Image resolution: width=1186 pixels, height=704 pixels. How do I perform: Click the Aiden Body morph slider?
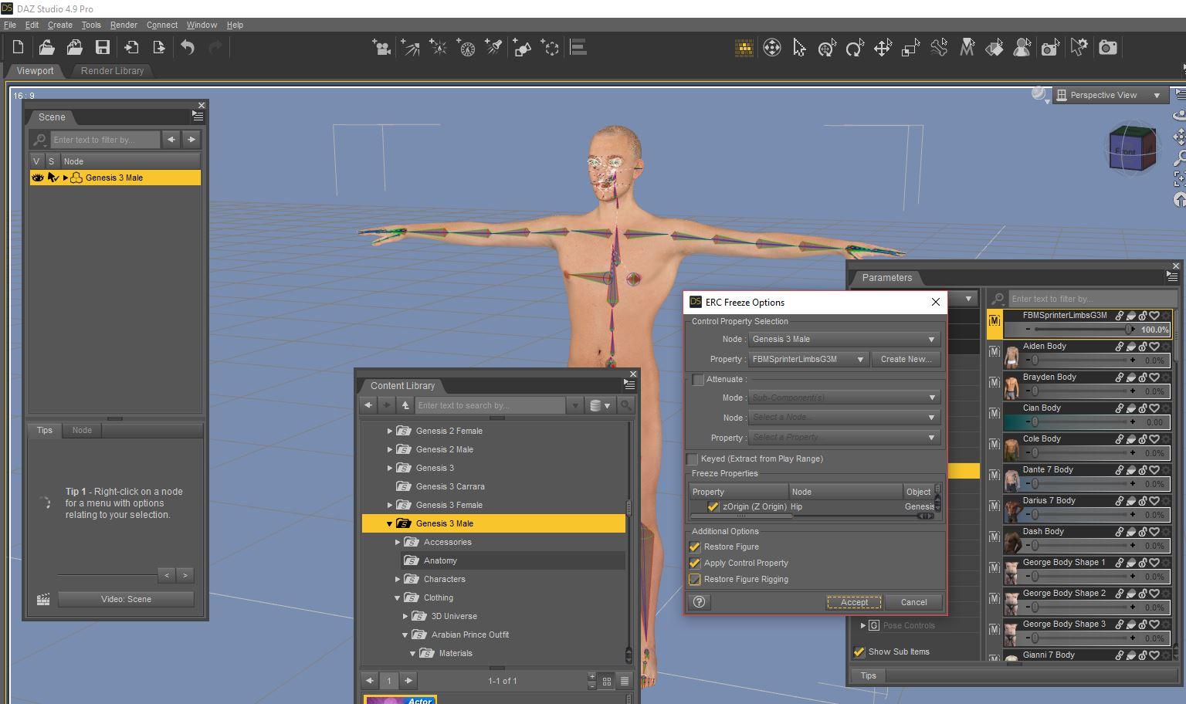[x=1083, y=360]
